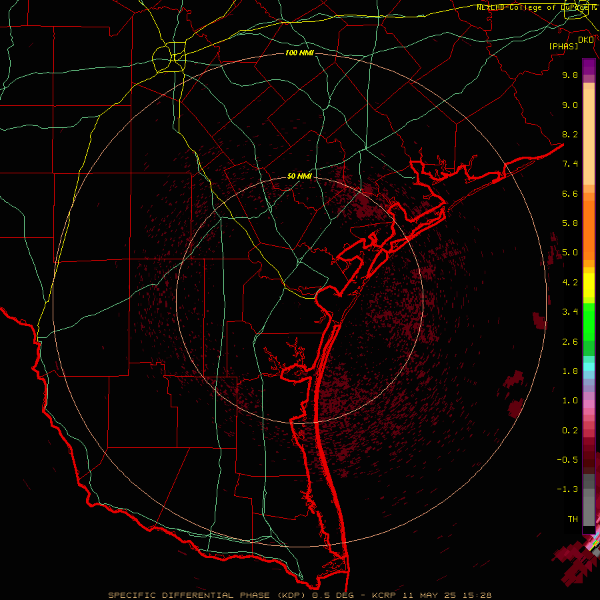Click the 1.8 value on the color scale
This screenshot has width=600, height=600.
tap(570, 371)
